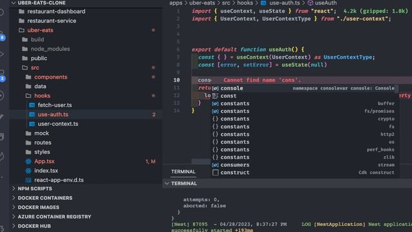Screen dimensions: 412x232
Task: Click the React icon beside index.tsx
Action: [28, 171]
